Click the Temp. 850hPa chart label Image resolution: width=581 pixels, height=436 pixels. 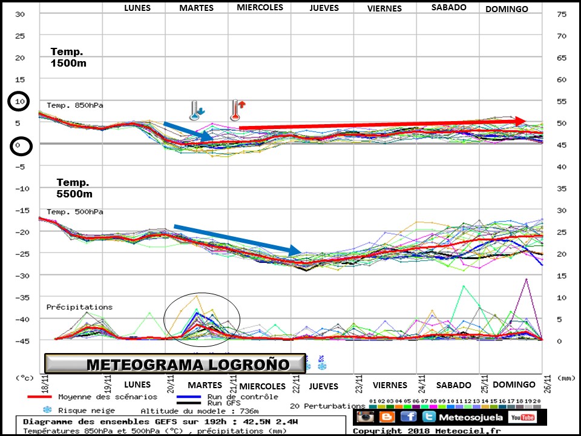pyautogui.click(x=75, y=105)
